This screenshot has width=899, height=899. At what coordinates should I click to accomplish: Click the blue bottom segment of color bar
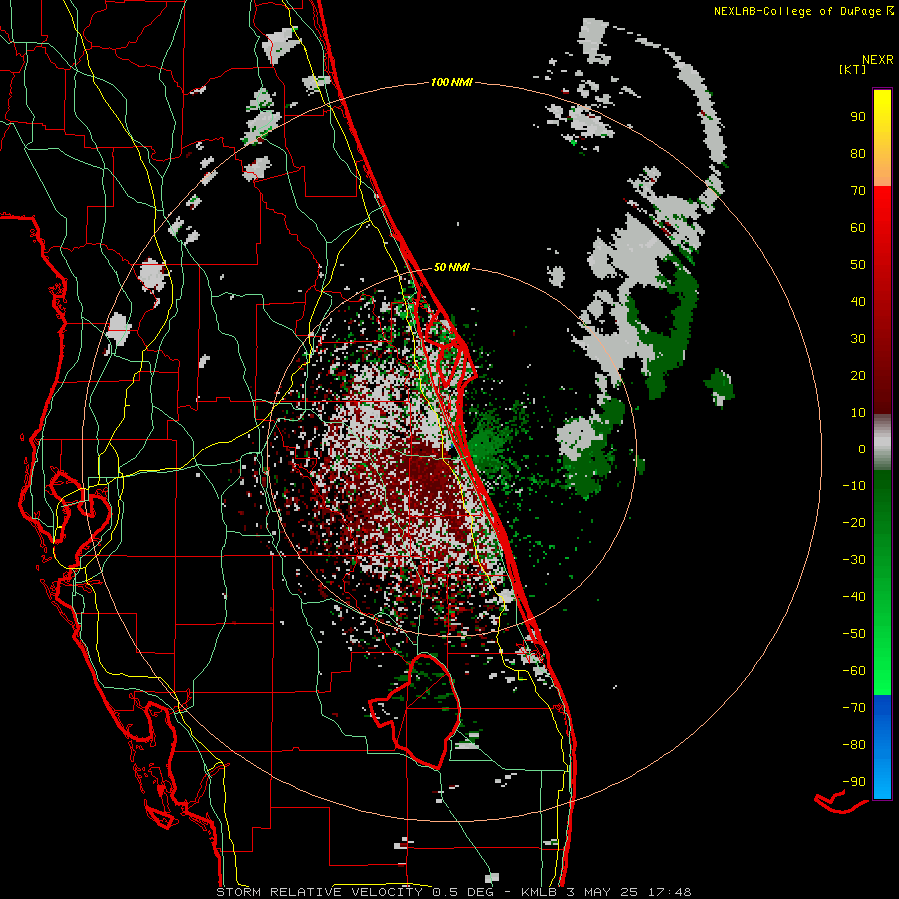[882, 747]
